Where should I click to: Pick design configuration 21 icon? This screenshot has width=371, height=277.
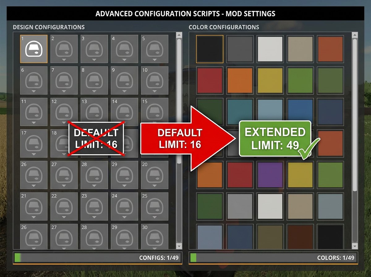coord(34,207)
